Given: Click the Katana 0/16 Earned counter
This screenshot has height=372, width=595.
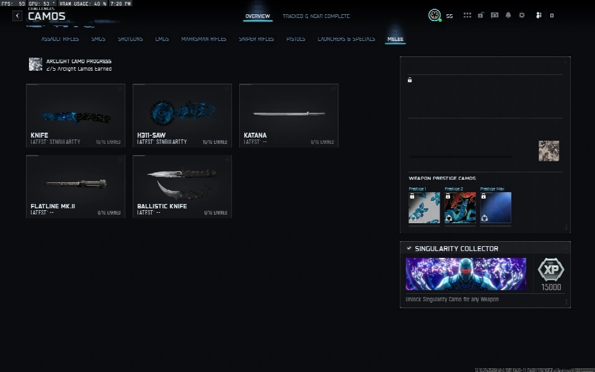Looking at the screenshot, I should (322, 141).
